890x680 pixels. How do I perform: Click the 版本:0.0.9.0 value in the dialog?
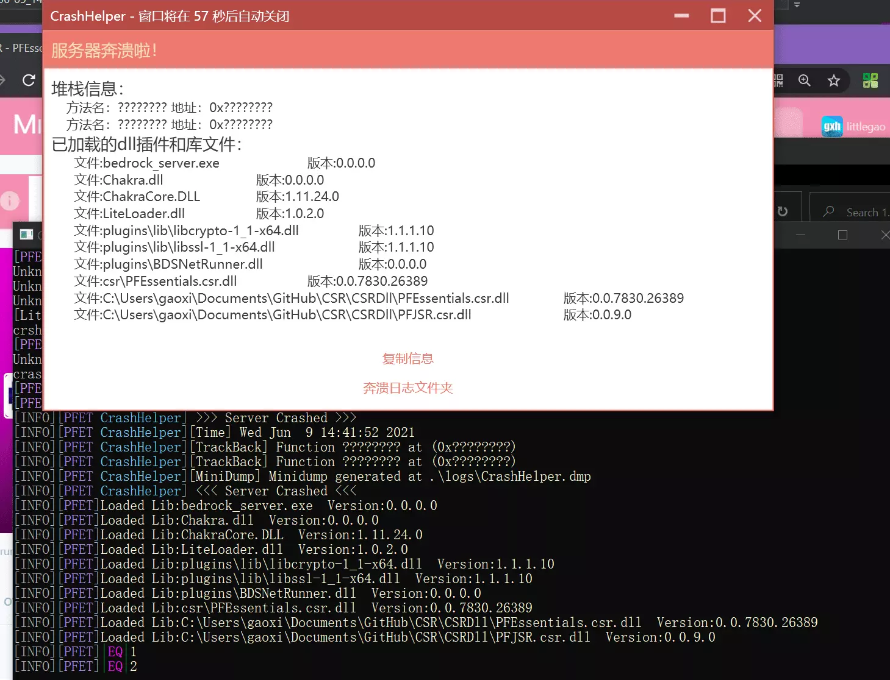point(597,315)
